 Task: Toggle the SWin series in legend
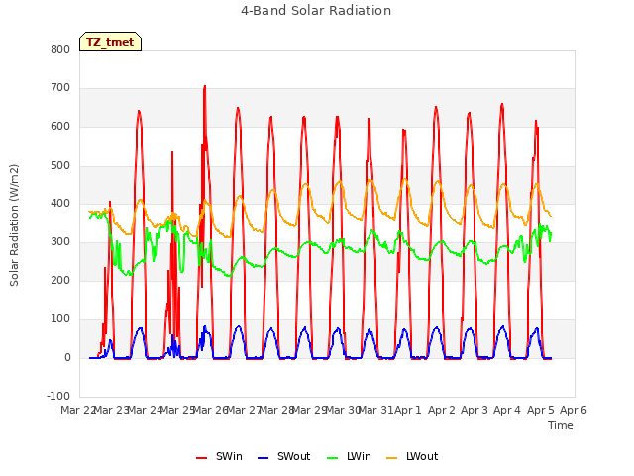pyautogui.click(x=219, y=456)
